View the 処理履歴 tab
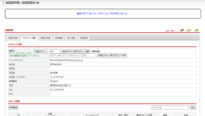 coord(84,38)
